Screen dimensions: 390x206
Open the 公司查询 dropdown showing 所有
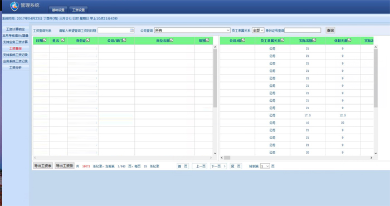(x=192, y=30)
